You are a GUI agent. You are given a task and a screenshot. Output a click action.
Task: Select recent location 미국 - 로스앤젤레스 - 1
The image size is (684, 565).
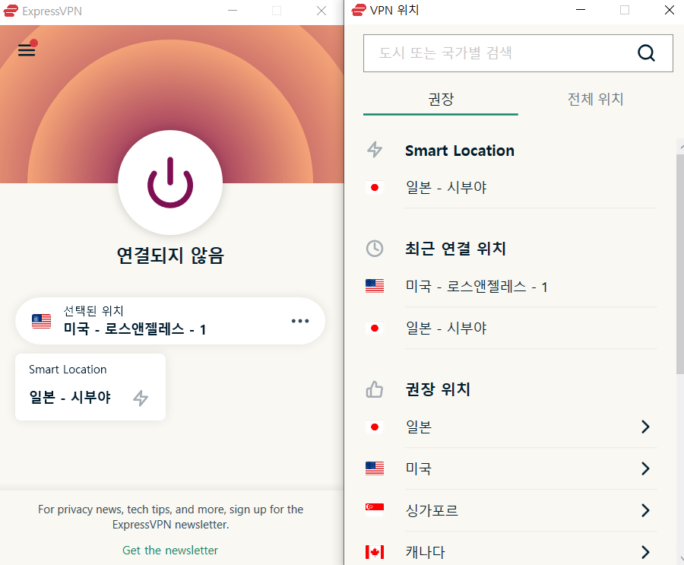coord(511,287)
